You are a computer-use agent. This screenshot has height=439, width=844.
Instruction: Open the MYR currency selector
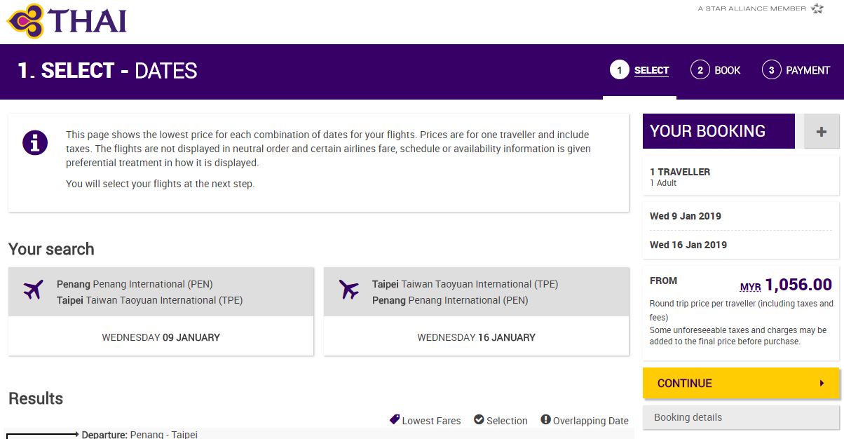(x=750, y=288)
